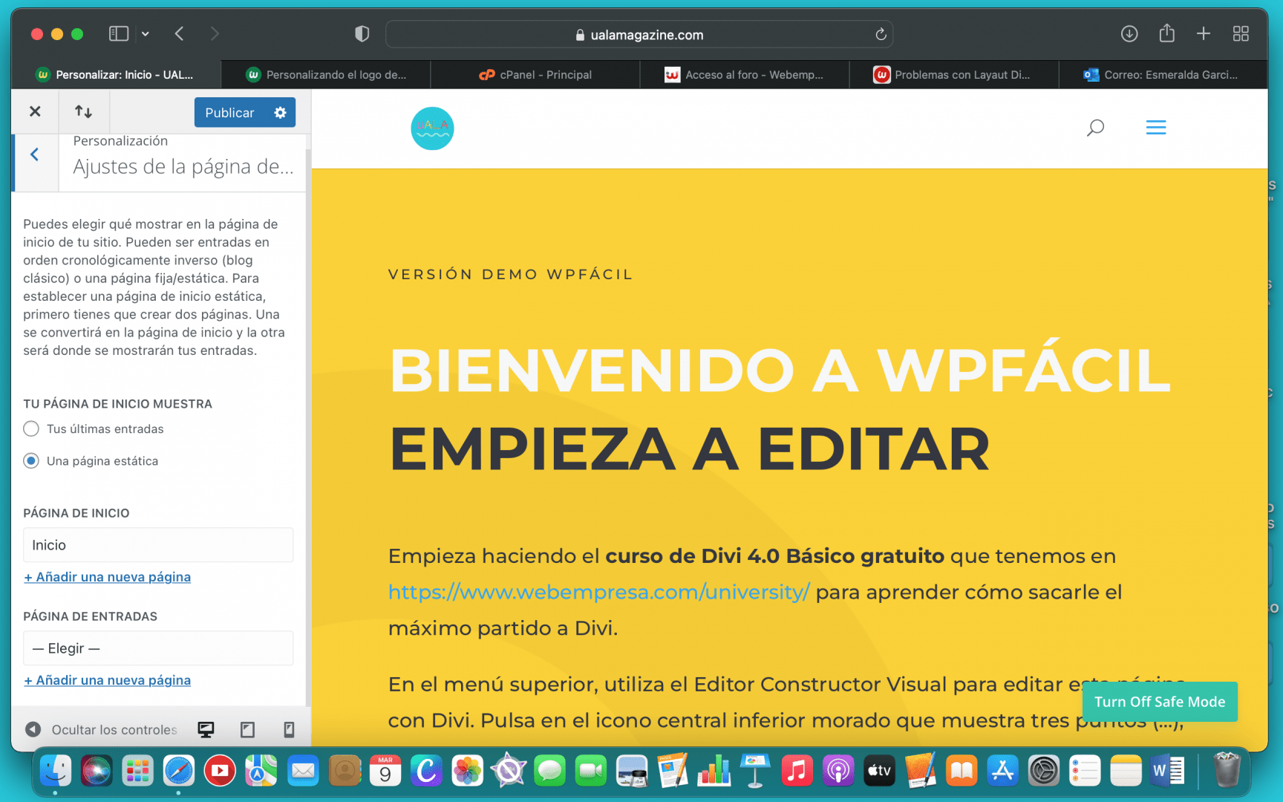Switch to Correo: Esmeralda tab

tap(1163, 74)
